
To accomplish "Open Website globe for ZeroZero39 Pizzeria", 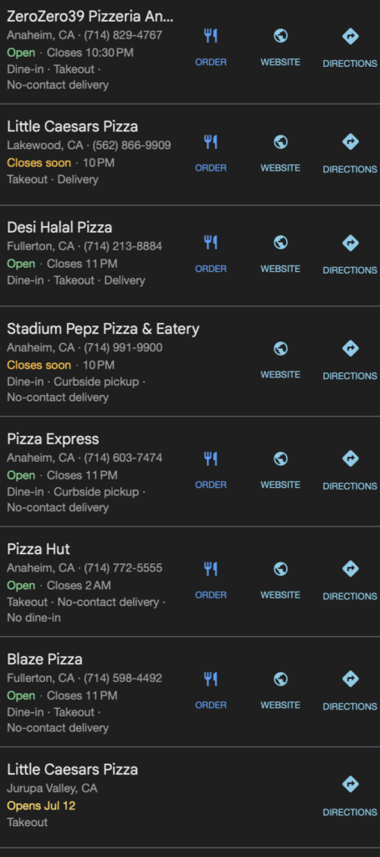I will [280, 37].
